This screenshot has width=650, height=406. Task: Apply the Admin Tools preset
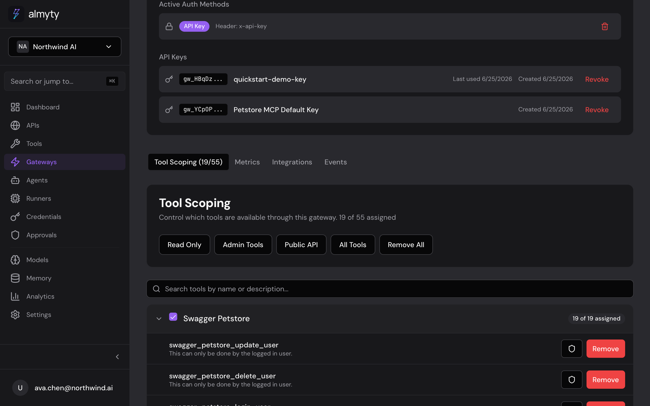click(x=243, y=245)
